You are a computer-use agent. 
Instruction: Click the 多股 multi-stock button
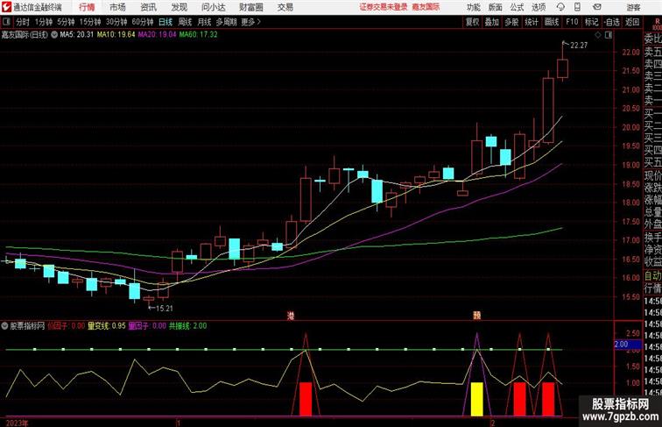coord(511,22)
